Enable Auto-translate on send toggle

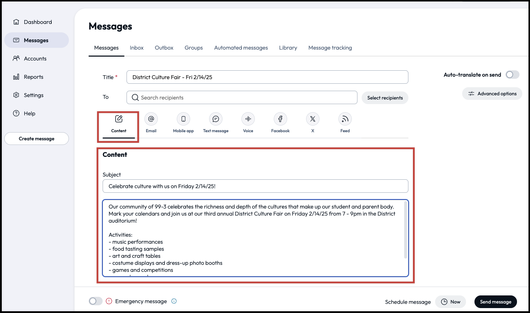pos(512,75)
